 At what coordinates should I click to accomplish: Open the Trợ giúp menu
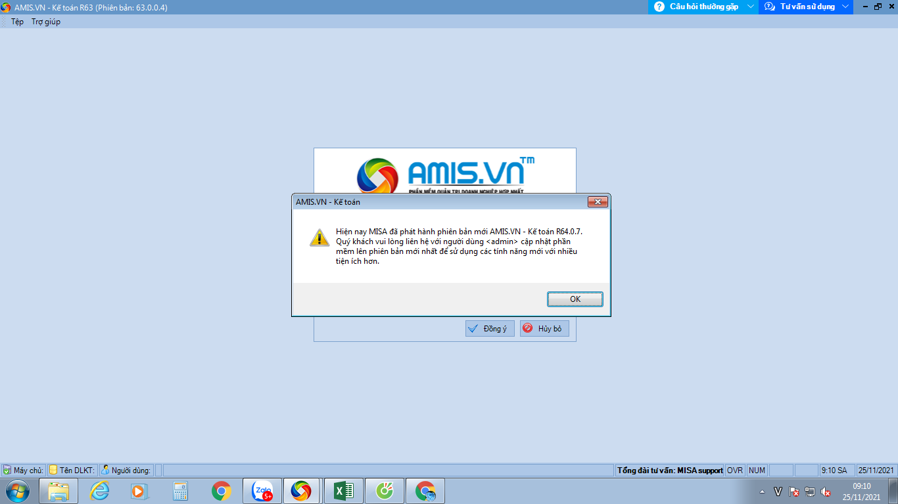(46, 22)
